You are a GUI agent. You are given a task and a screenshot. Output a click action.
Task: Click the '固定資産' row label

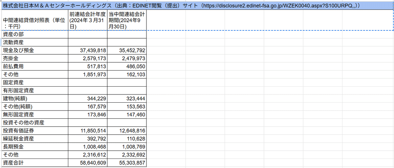pyautogui.click(x=35, y=82)
